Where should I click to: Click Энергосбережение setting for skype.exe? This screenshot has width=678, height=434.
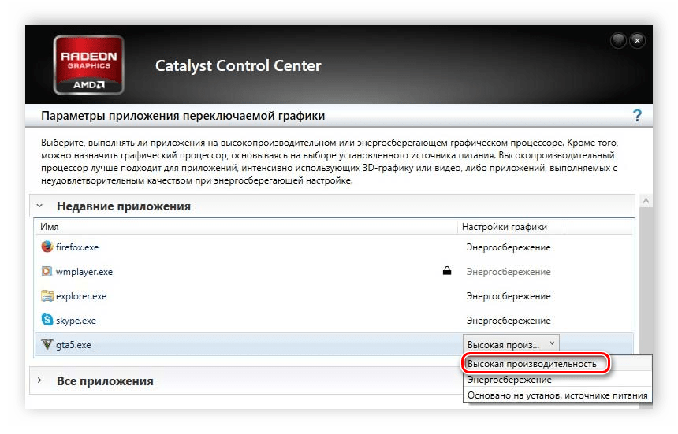click(x=508, y=321)
